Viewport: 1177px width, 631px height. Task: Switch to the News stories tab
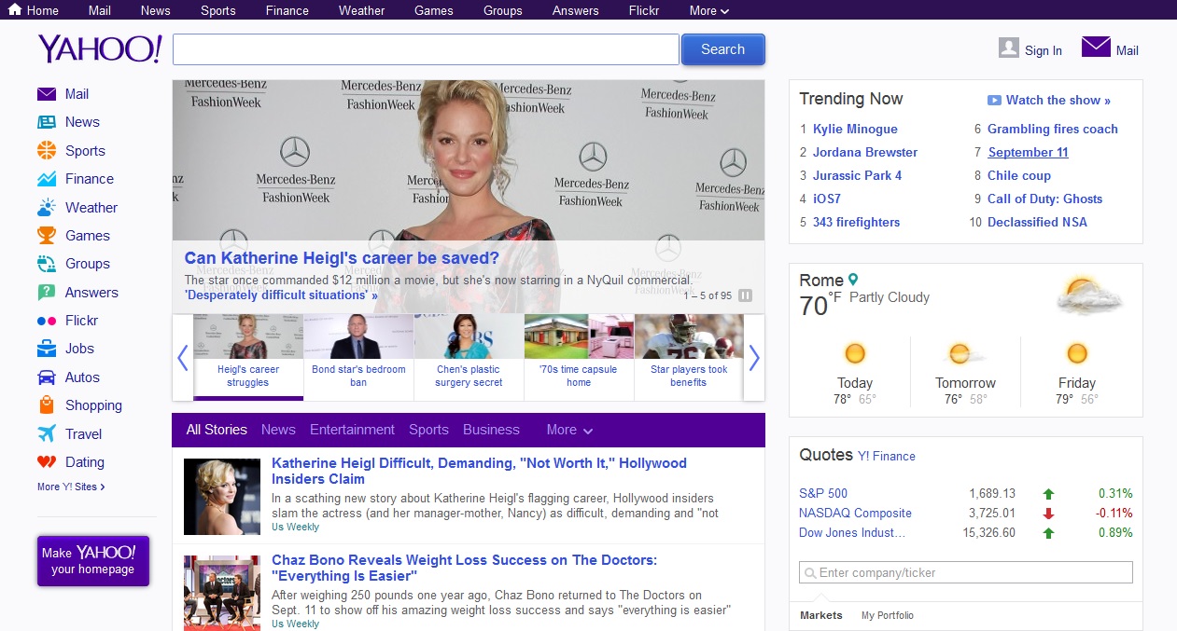tap(278, 430)
